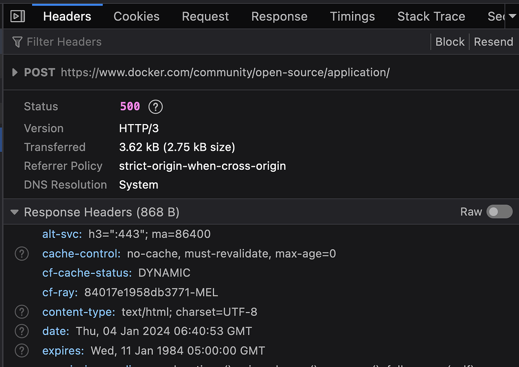Viewport: 519px width, 367px height.
Task: Click the cache-control header name link
Action: (x=81, y=254)
